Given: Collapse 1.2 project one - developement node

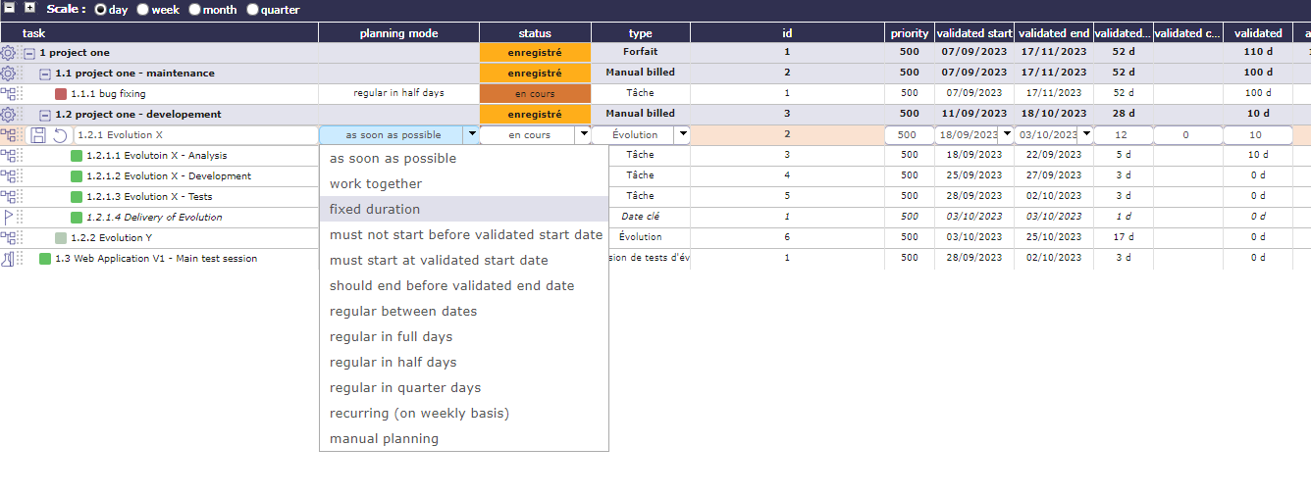Looking at the screenshot, I should click(x=45, y=115).
